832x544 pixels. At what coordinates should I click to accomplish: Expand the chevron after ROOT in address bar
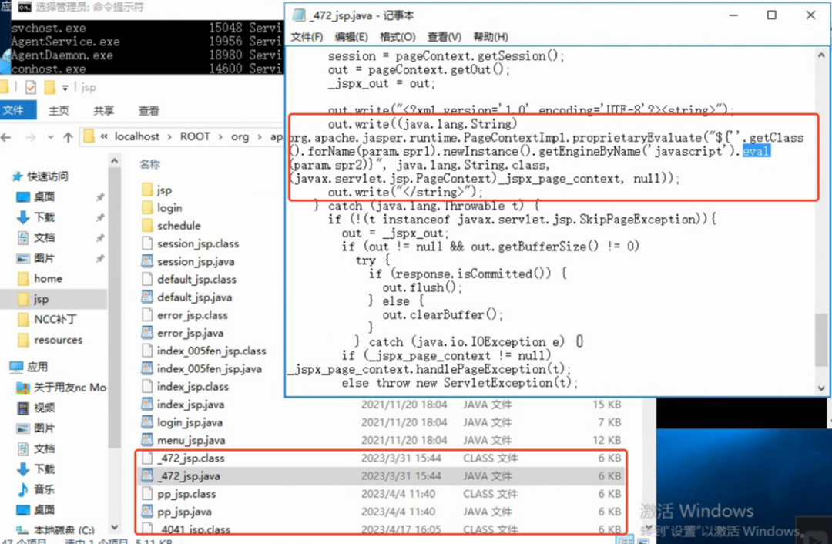[x=220, y=136]
